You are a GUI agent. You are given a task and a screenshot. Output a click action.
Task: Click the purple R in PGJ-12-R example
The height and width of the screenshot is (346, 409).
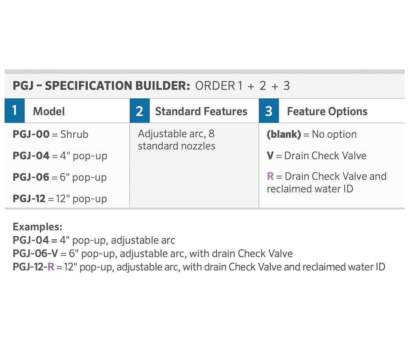click(x=51, y=267)
